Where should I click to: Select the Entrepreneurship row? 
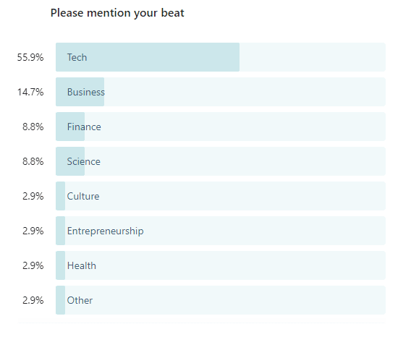pyautogui.click(x=221, y=231)
